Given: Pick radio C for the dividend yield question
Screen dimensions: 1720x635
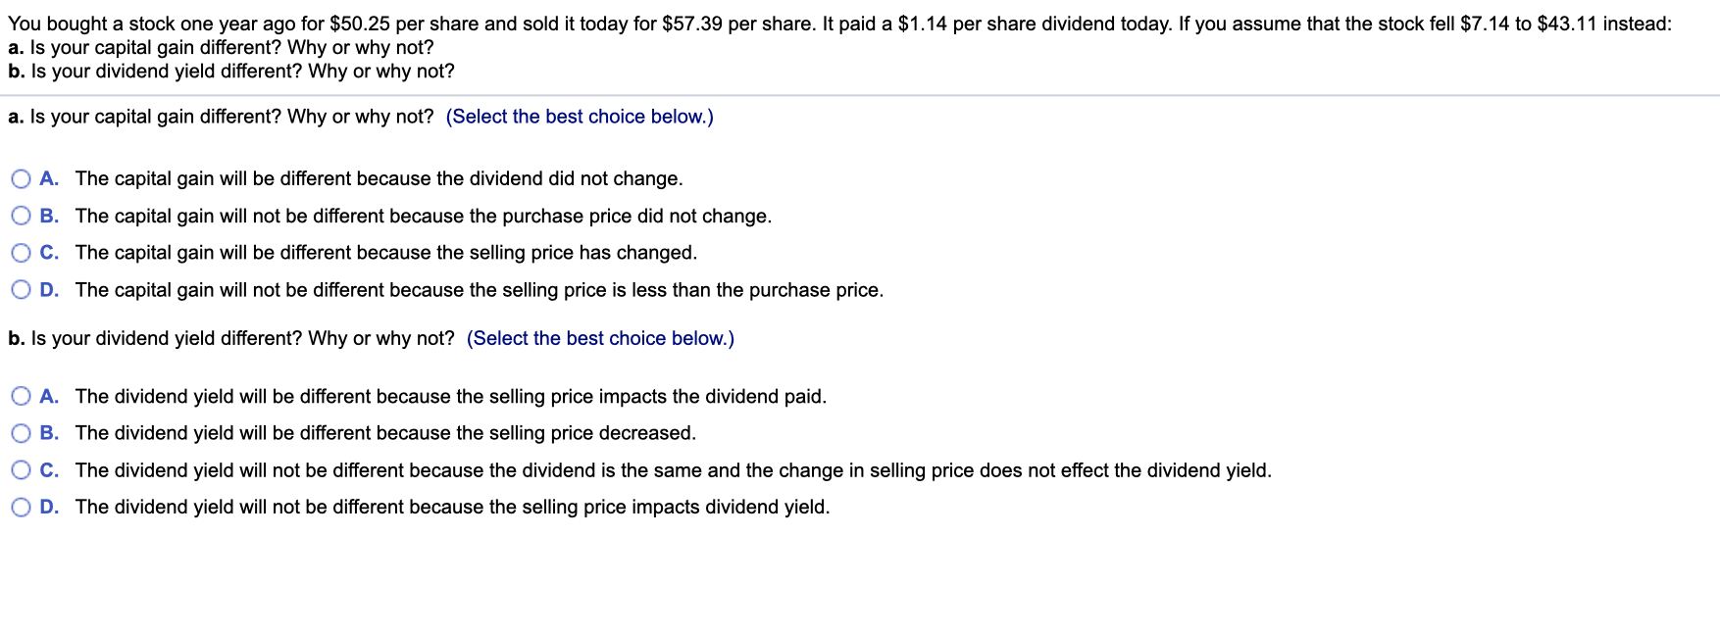Looking at the screenshot, I should click(21, 470).
